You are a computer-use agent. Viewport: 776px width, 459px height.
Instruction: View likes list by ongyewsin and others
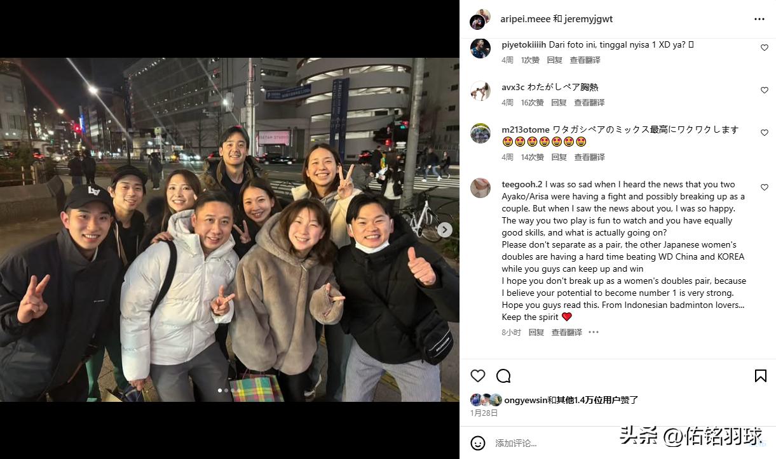coord(571,400)
